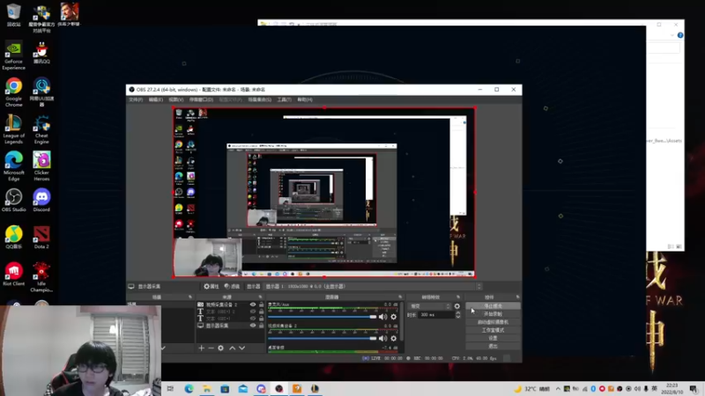Screen dimensions: 705x396
Task: Toggle lock on 文本 (GDI+) 2 source
Action: pos(261,312)
